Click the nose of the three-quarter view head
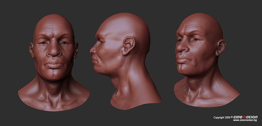 [180, 47]
